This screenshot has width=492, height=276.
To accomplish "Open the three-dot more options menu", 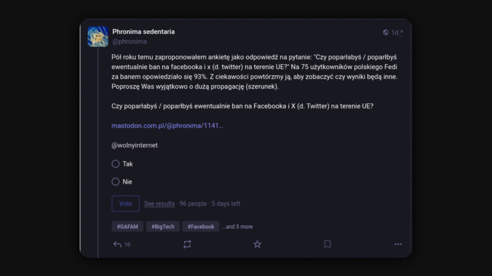I will tap(398, 244).
